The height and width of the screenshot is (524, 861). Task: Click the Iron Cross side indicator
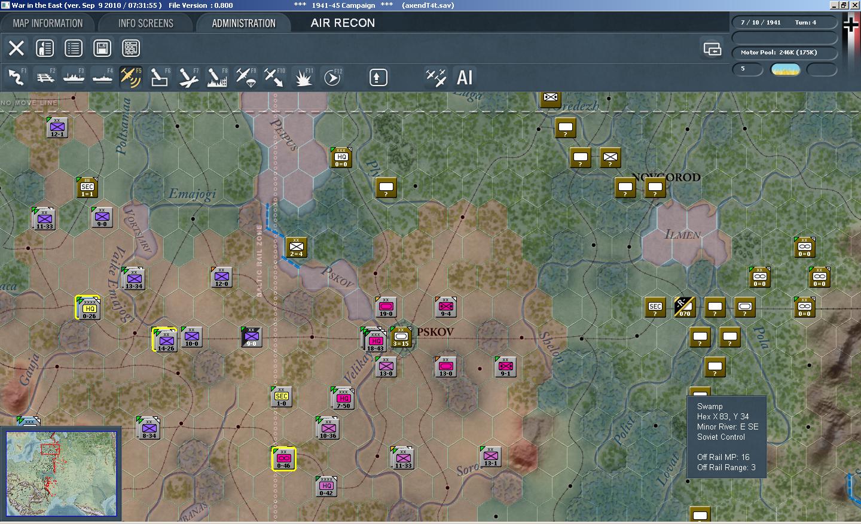[850, 25]
